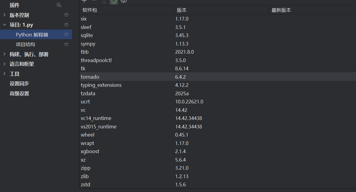Click the window toggle beside 项目: 1.py
The width and height of the screenshot is (356, 192).
click(66, 24)
